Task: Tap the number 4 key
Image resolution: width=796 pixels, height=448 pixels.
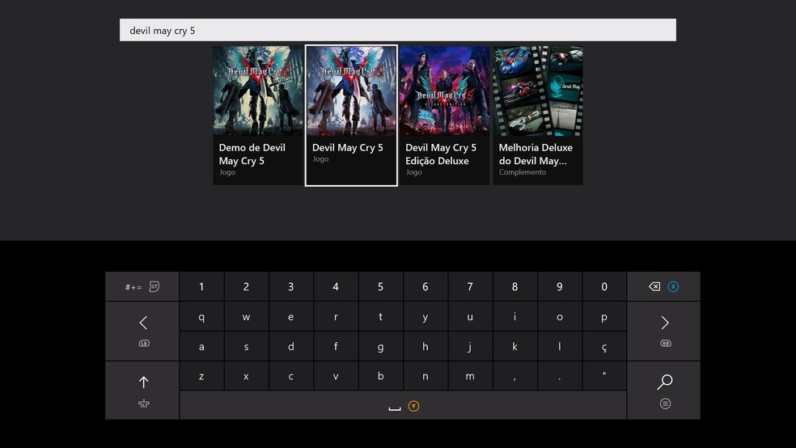Action: pyautogui.click(x=336, y=286)
